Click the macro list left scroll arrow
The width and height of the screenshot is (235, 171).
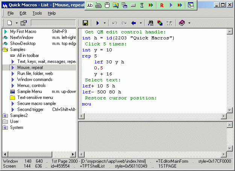click(x=5, y=154)
